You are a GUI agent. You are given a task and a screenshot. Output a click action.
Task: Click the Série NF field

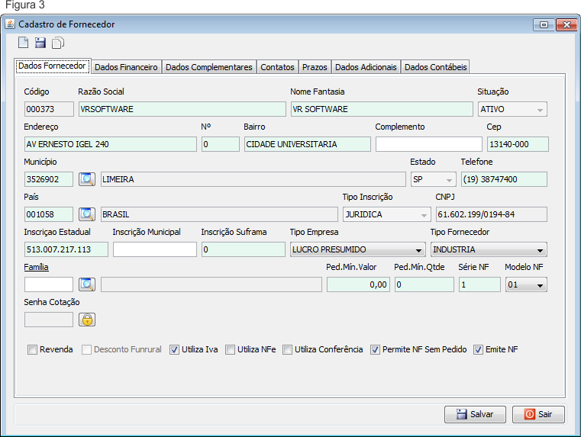pos(479,284)
